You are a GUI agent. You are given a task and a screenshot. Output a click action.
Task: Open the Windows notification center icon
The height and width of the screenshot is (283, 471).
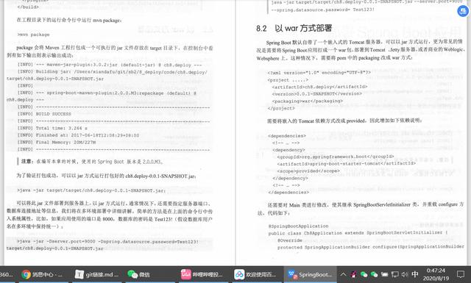tap(460, 274)
